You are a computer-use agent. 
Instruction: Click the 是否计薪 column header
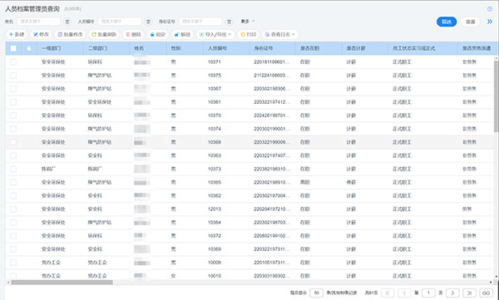pyautogui.click(x=356, y=48)
